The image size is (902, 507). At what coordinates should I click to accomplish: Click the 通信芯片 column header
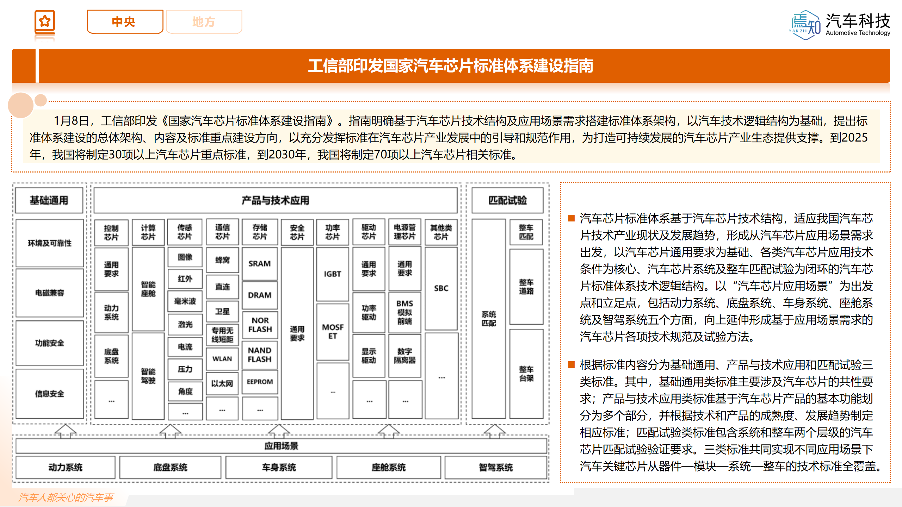222,232
